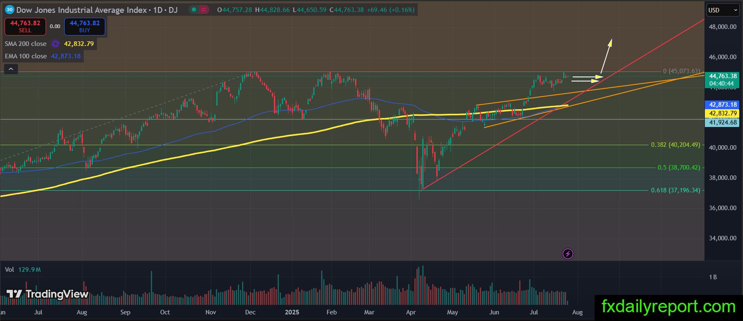Click the blue BUY button

85,26
